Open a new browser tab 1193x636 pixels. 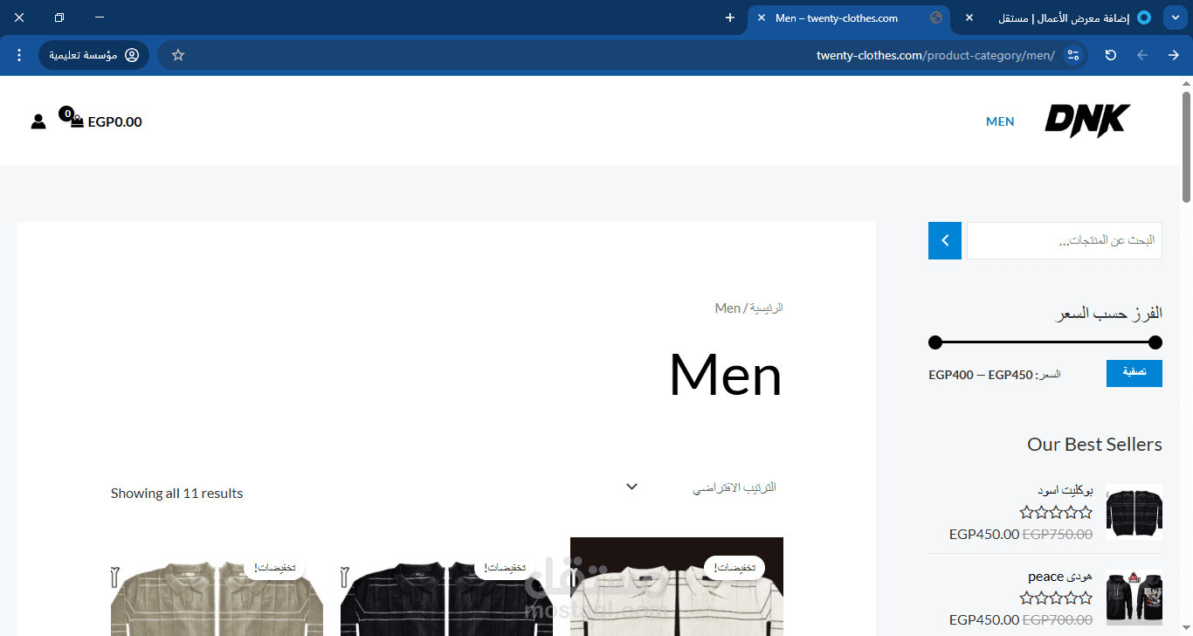pos(730,17)
